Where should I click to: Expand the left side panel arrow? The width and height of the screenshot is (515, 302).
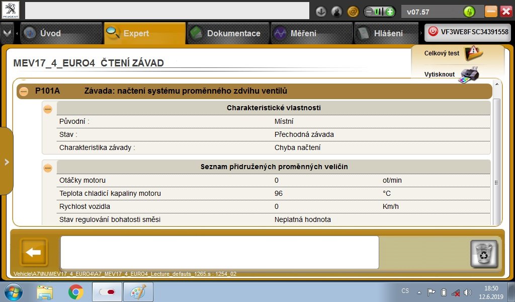point(7,162)
